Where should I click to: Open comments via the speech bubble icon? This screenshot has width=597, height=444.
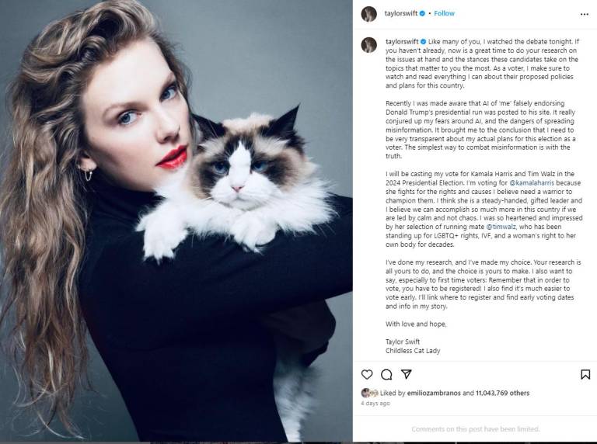click(386, 374)
